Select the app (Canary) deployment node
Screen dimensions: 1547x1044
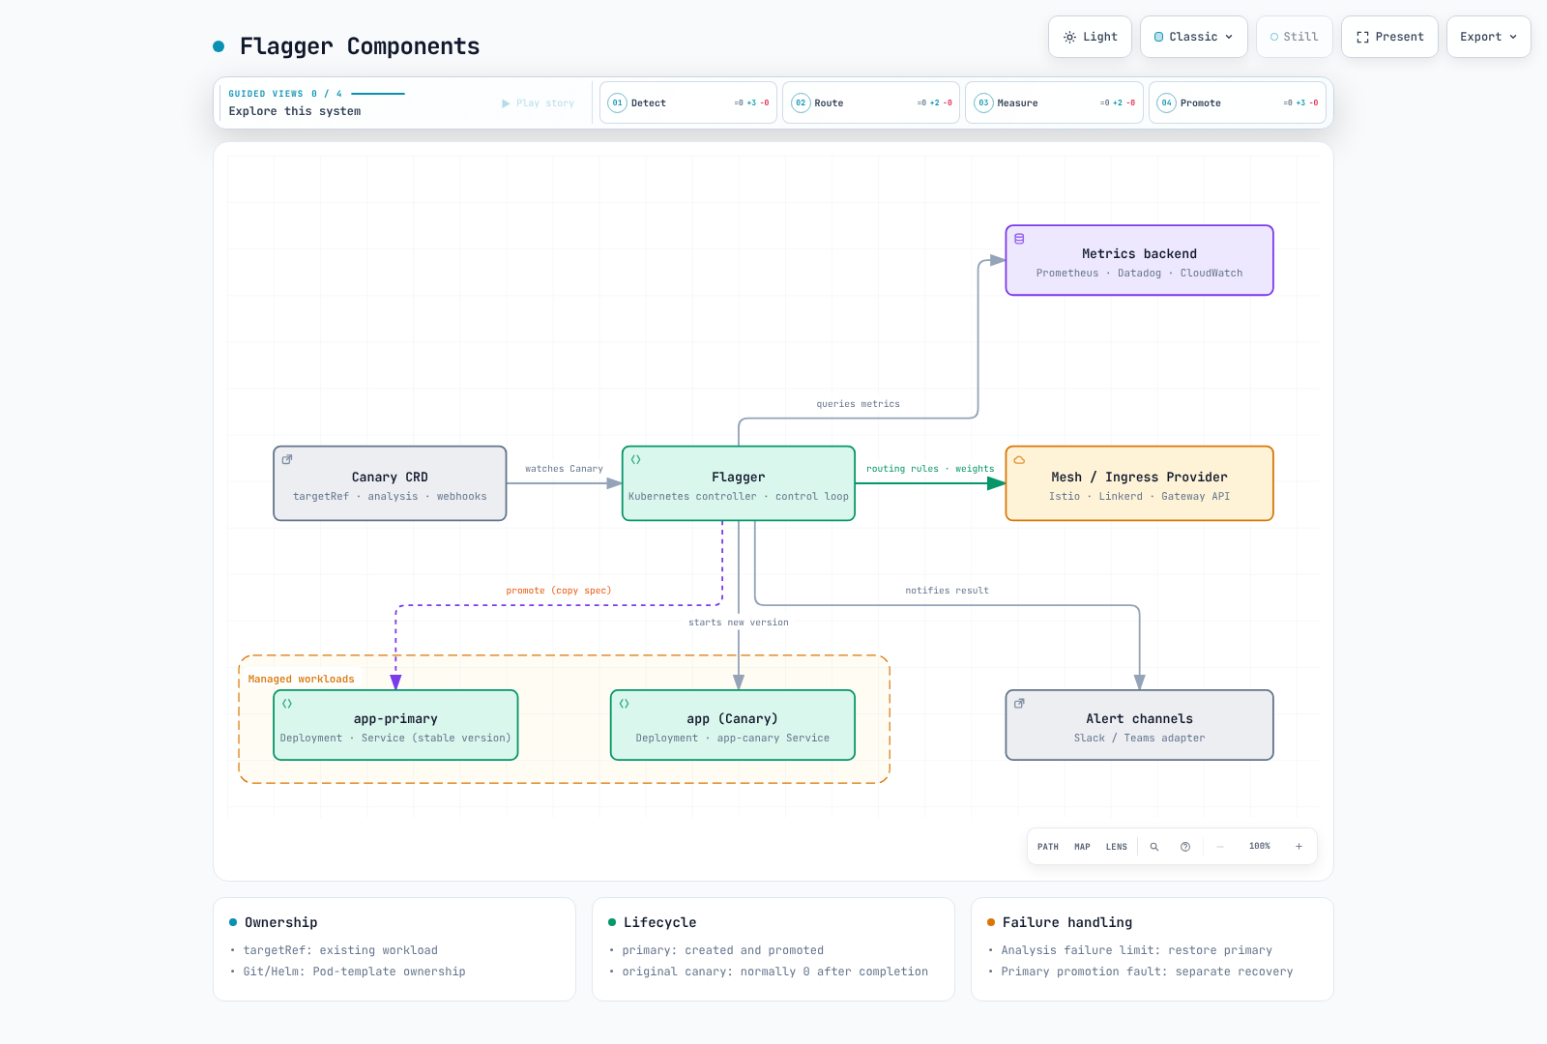coord(733,725)
